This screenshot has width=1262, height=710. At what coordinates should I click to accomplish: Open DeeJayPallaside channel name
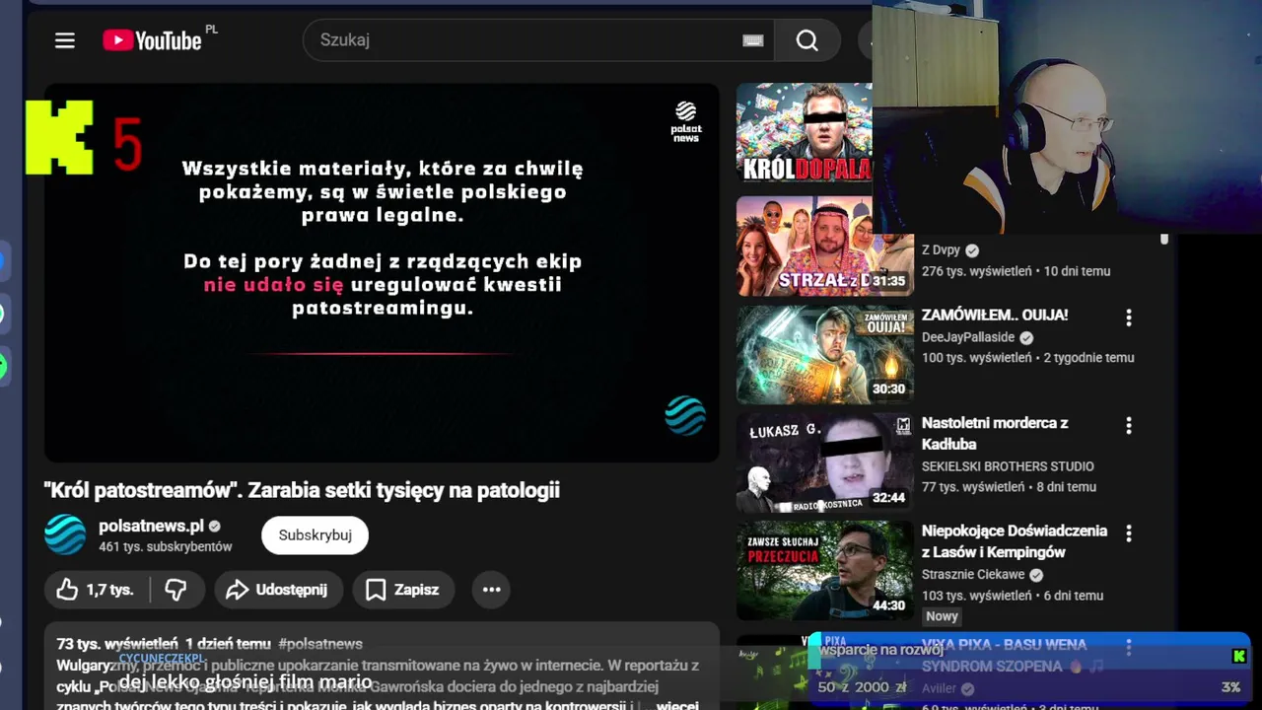967,337
